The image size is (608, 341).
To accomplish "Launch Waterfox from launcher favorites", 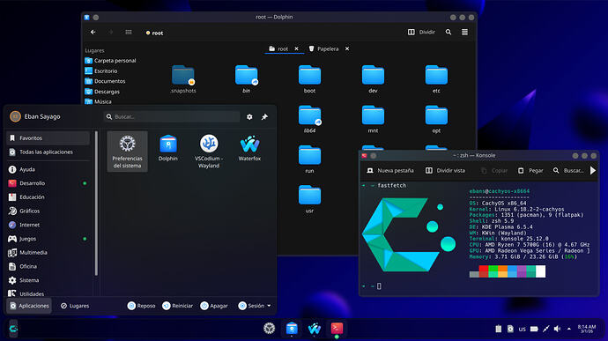I will (249, 149).
